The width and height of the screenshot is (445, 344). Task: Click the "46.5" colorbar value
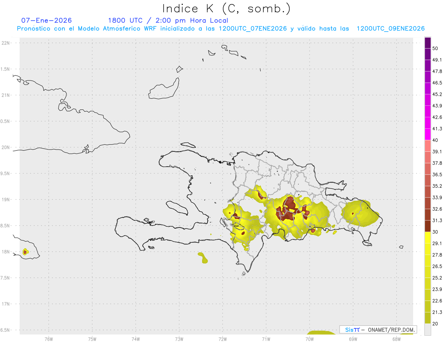click(x=437, y=83)
